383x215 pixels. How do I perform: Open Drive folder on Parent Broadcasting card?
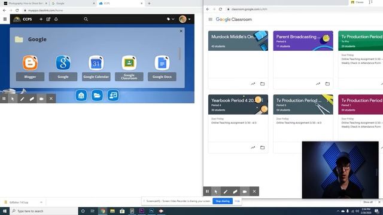click(x=327, y=84)
